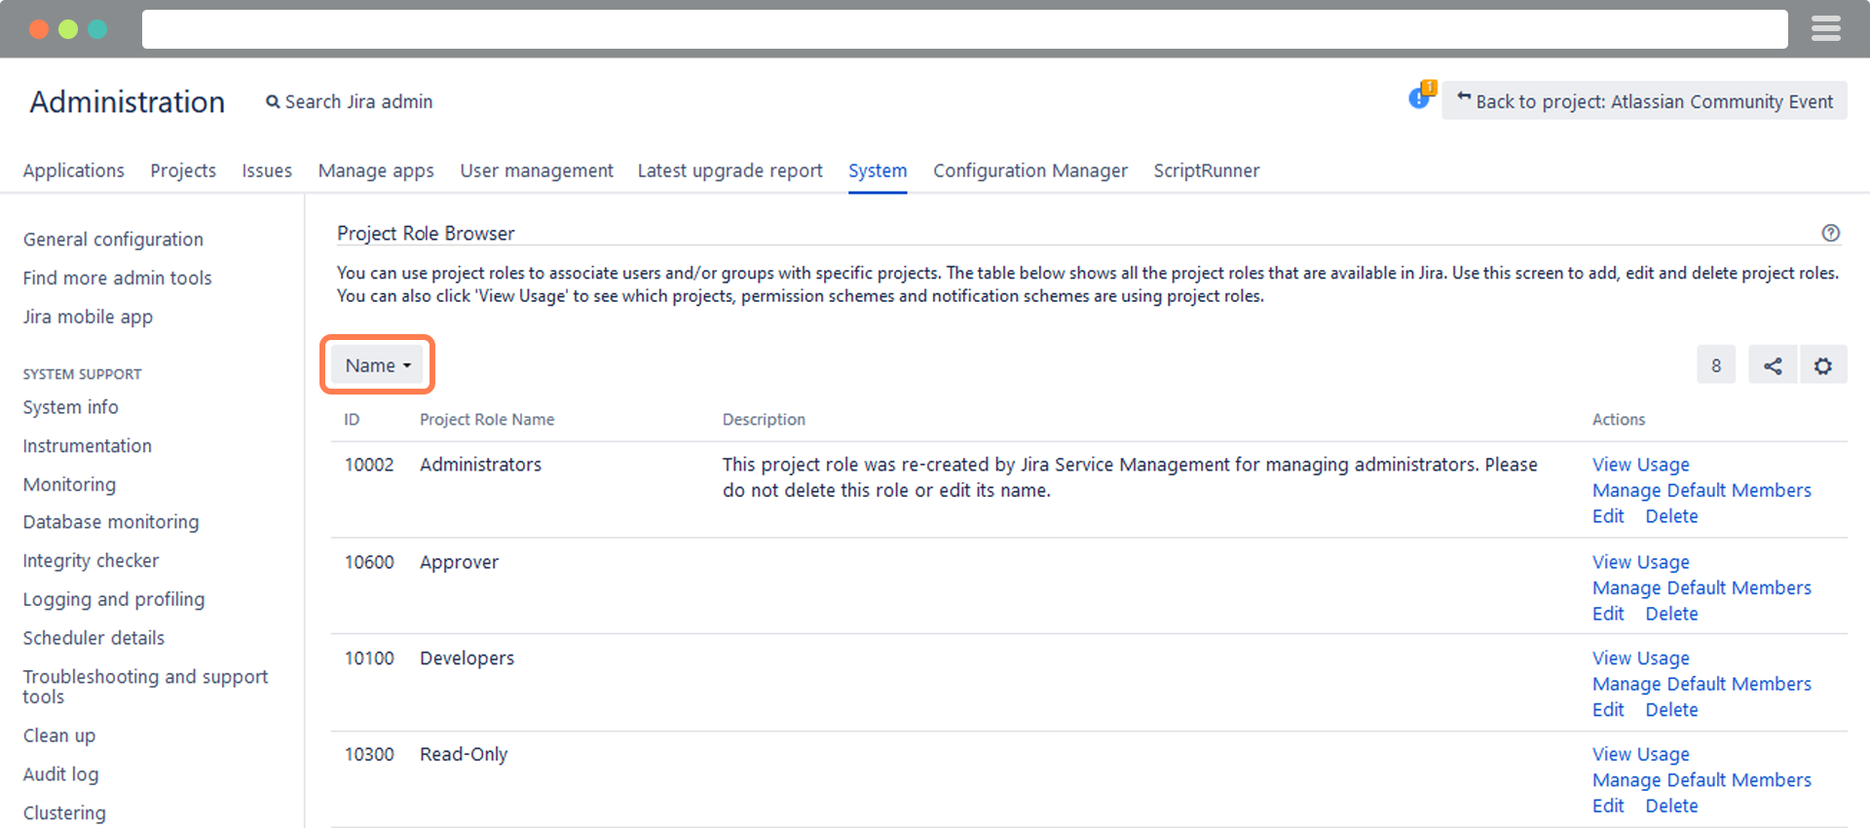View Usage for the Administrators role

pyautogui.click(x=1640, y=465)
